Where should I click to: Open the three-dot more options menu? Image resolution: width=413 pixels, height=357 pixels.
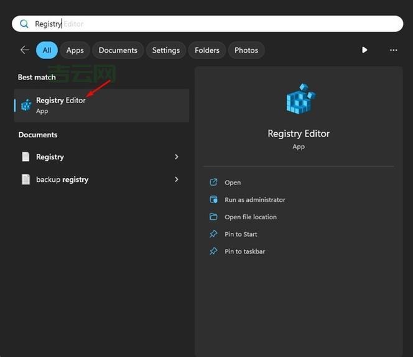coord(393,50)
